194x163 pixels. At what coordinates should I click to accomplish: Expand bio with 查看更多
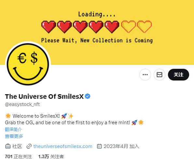tap(14, 136)
